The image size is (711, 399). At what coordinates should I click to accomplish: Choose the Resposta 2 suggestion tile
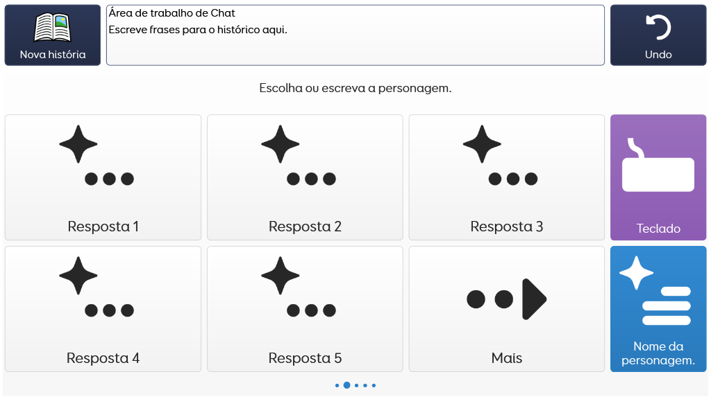tap(305, 177)
